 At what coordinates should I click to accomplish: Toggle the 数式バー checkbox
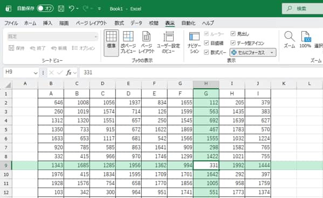tap(206, 52)
